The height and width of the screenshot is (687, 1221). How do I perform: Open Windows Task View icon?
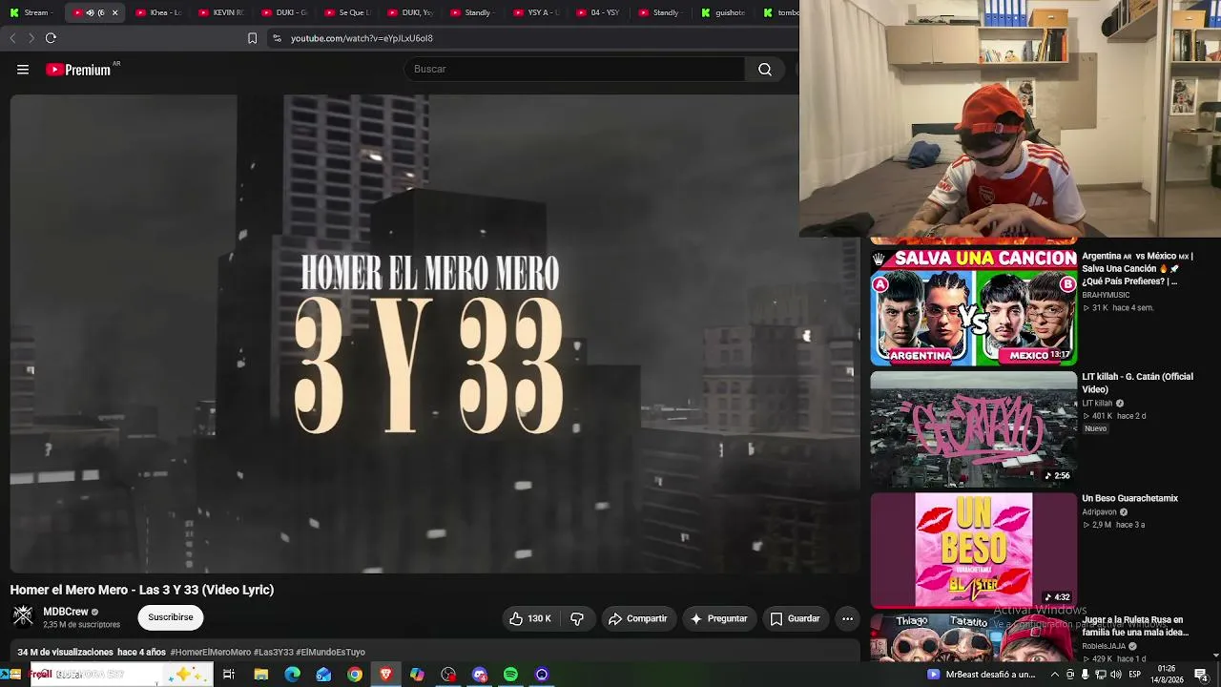[229, 675]
